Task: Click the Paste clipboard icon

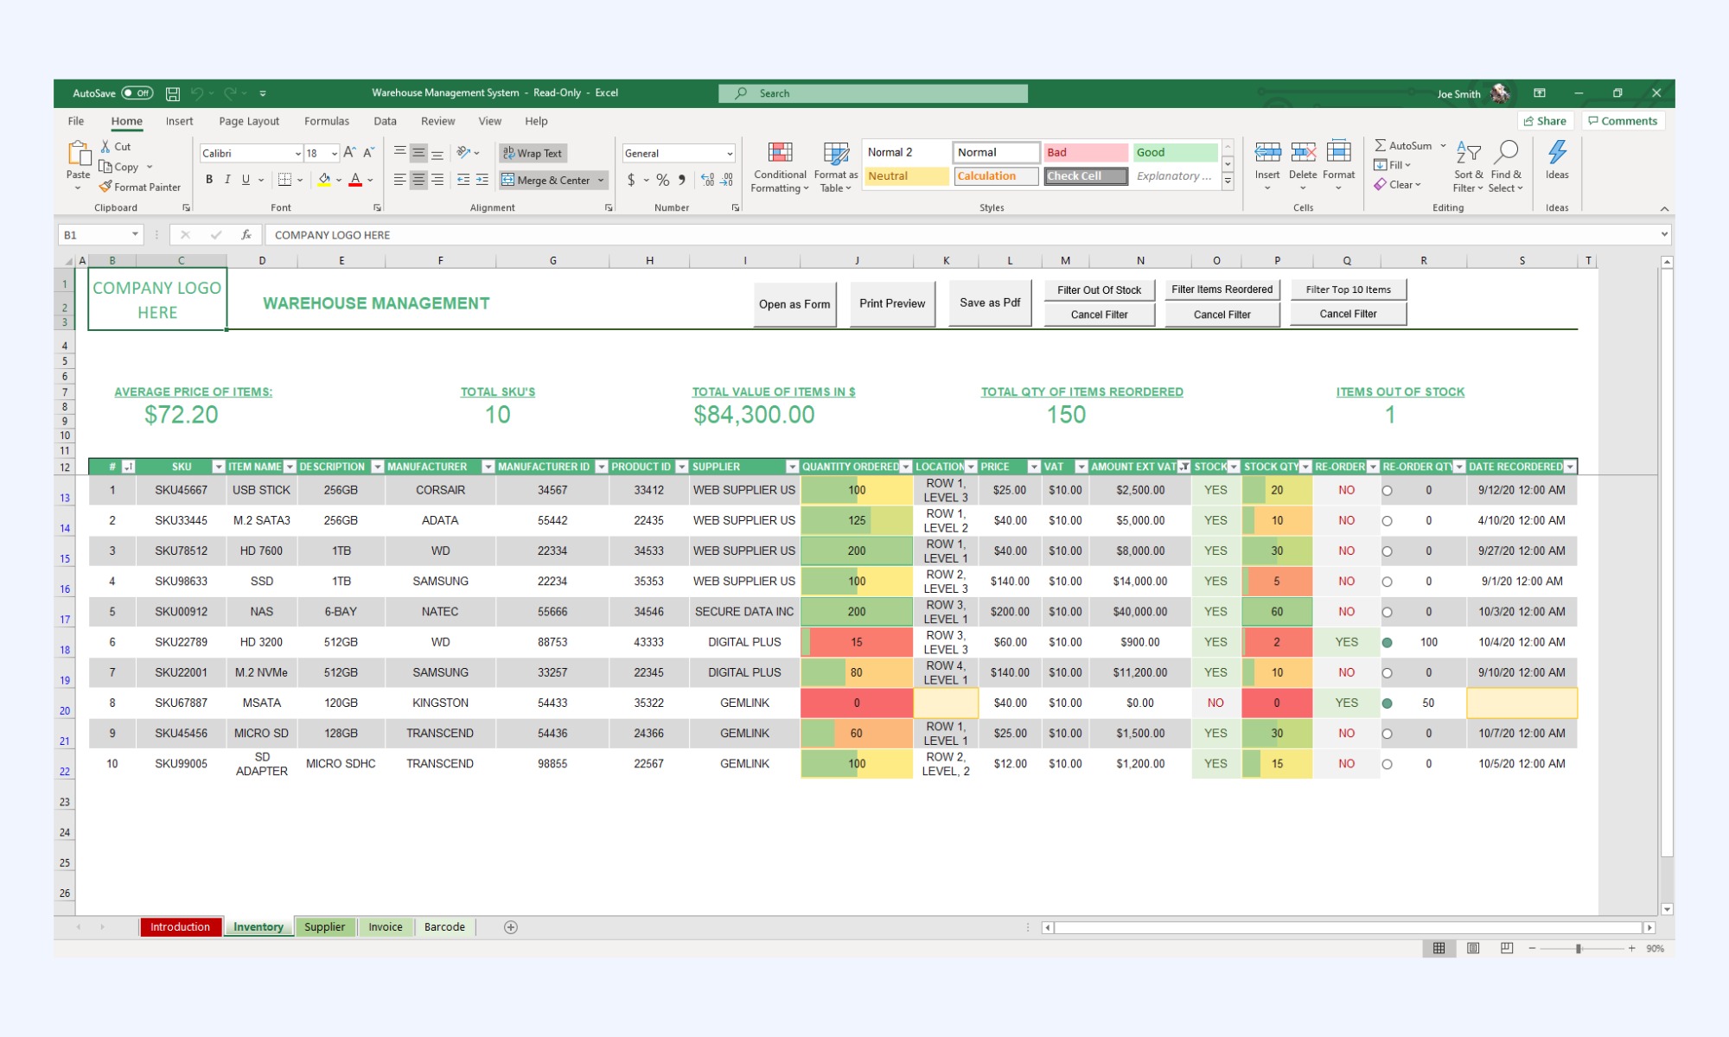Action: tap(79, 154)
